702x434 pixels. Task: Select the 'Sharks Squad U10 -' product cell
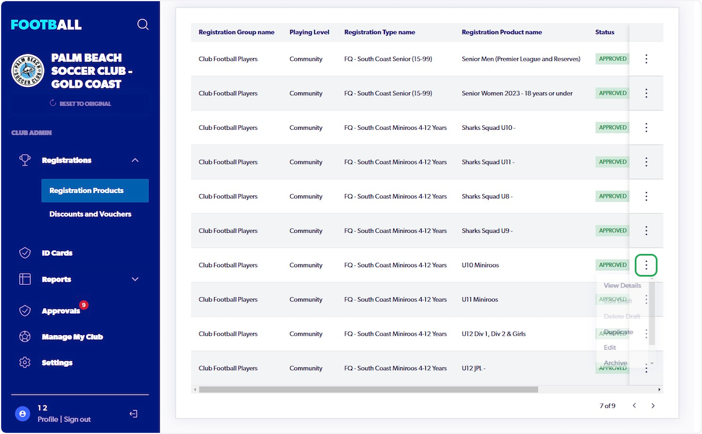tap(488, 128)
